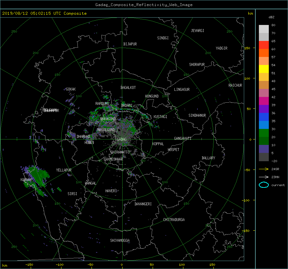Click the BAGALKOT city label
Viewport: 288px width, 269px height.
coord(128,88)
